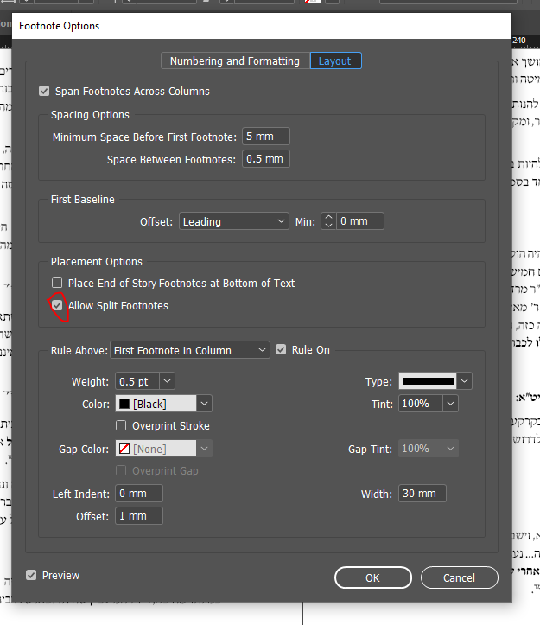Click the Overprint Gap checkbox
The image size is (540, 625).
click(121, 471)
